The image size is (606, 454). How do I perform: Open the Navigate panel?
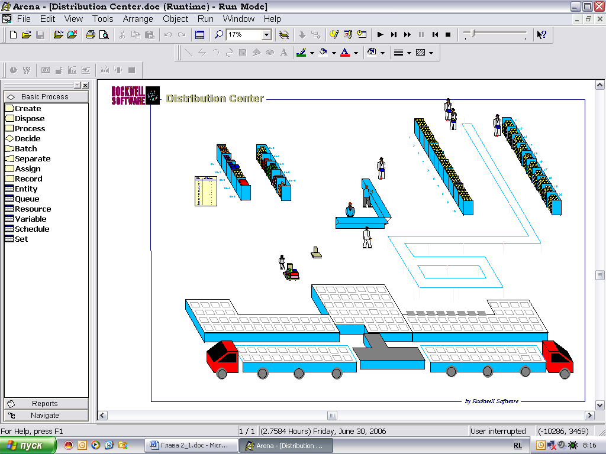click(x=46, y=416)
